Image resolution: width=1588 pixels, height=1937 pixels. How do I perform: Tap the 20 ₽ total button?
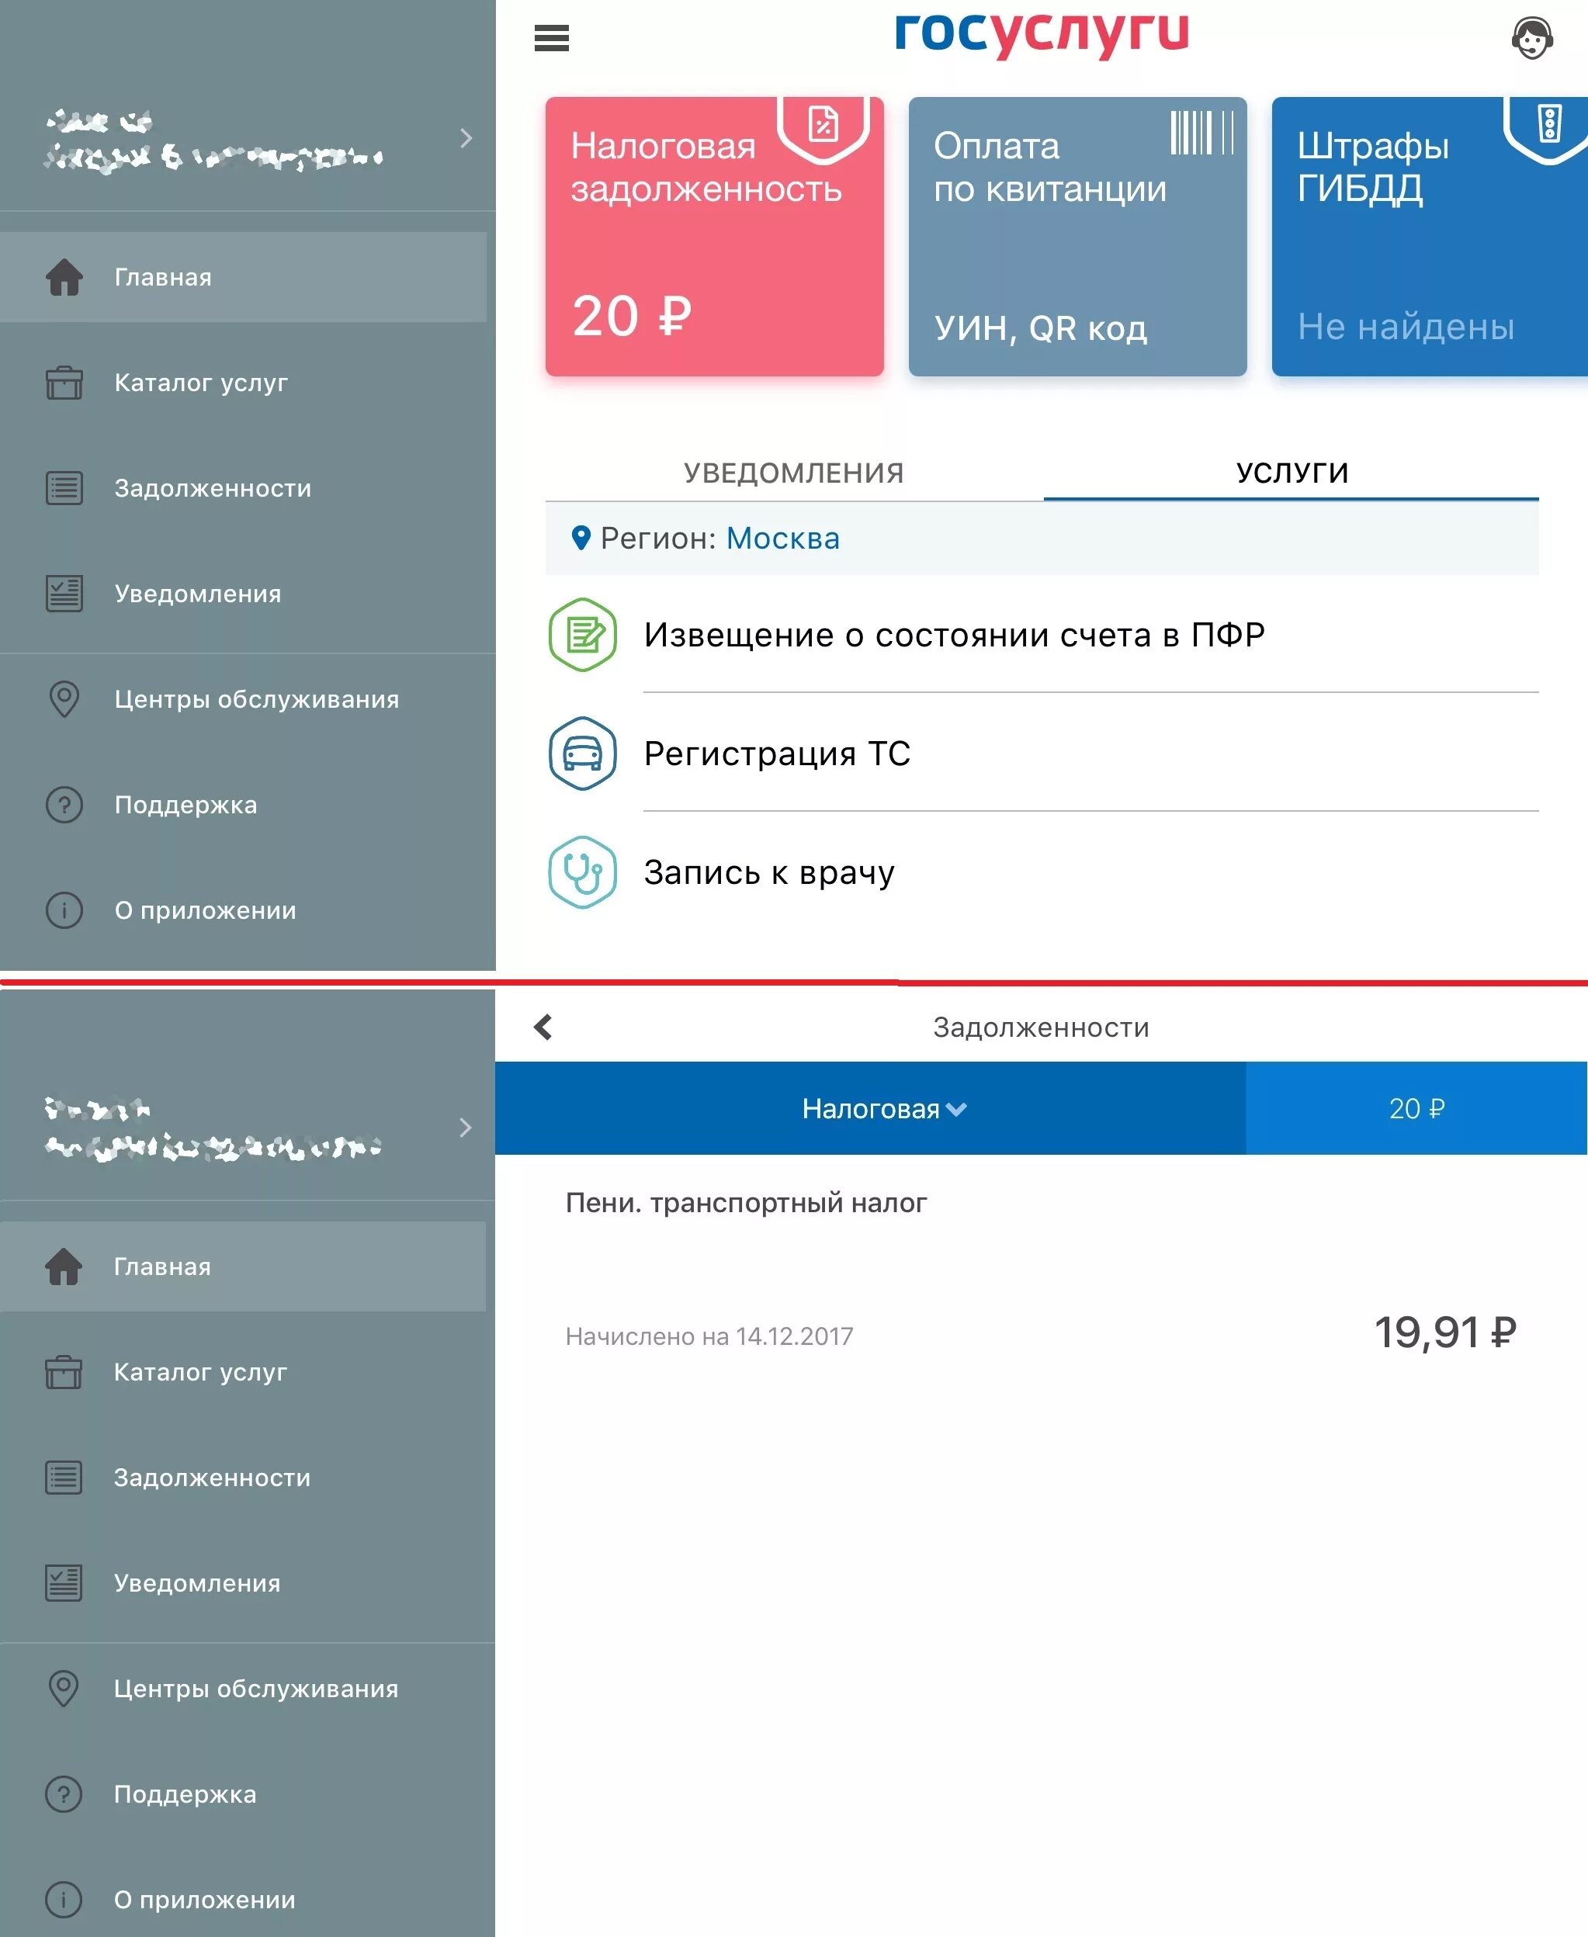[x=1416, y=1108]
